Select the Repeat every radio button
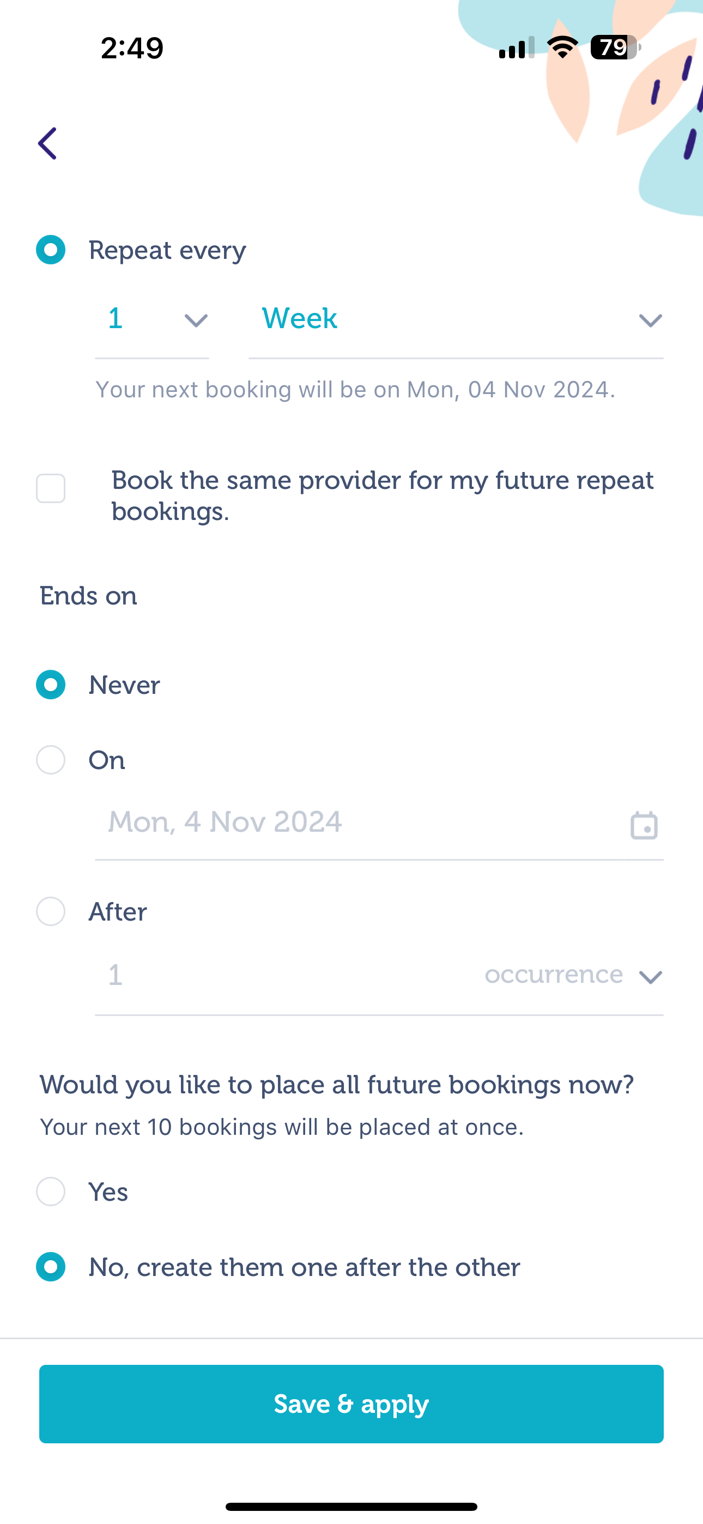Viewport: 703px width, 1524px height. coord(51,250)
